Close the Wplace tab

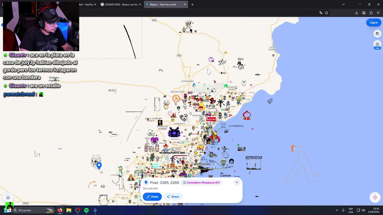coord(185,4)
